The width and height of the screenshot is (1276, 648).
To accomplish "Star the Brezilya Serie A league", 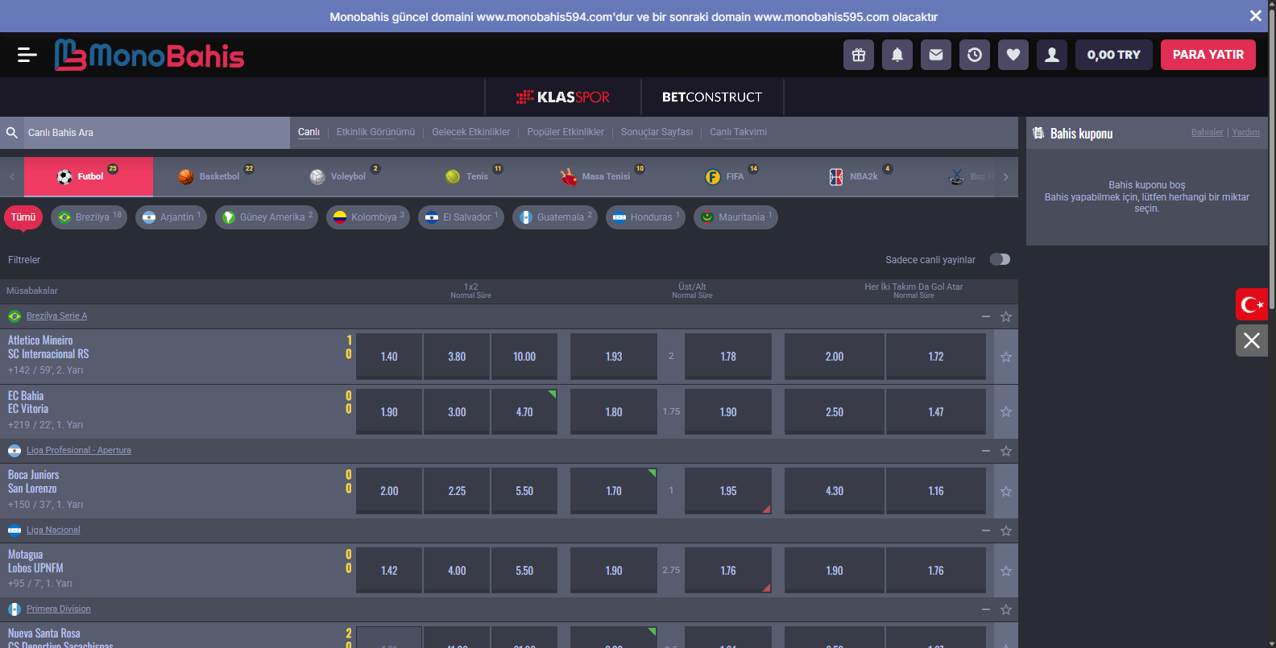I will [x=1006, y=316].
